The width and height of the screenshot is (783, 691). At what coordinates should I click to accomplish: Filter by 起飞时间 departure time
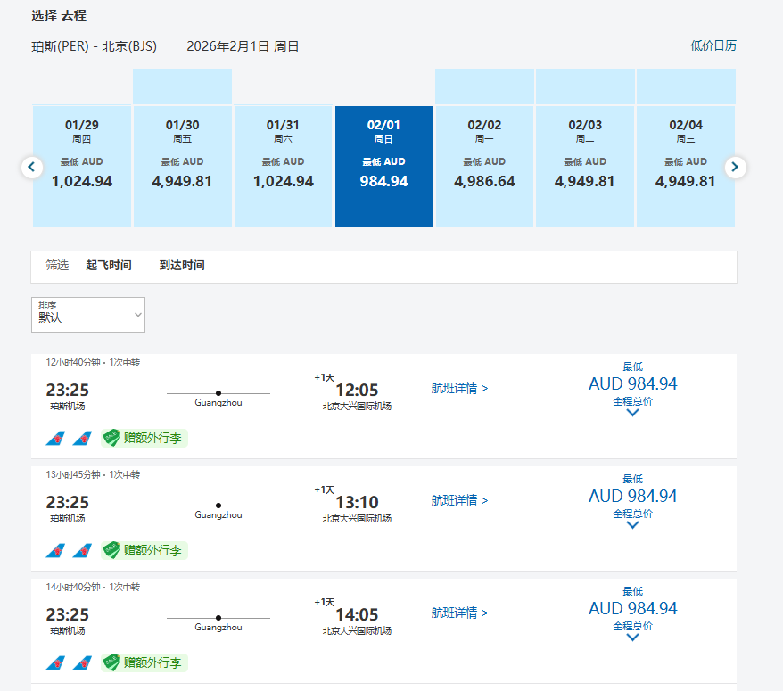click(x=109, y=266)
